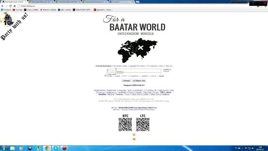Open the monitor icon in taskbar
This screenshot has width=268, height=151.
pos(30,148)
